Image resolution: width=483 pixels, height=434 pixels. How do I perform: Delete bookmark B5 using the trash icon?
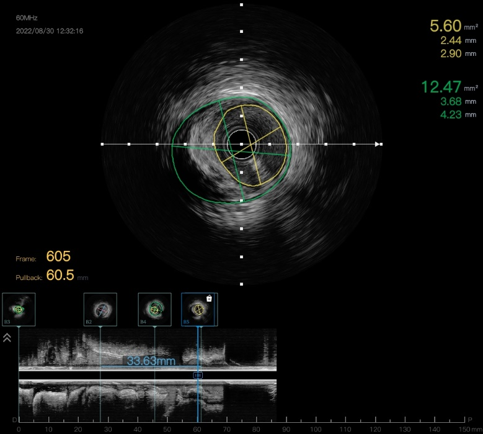(209, 299)
